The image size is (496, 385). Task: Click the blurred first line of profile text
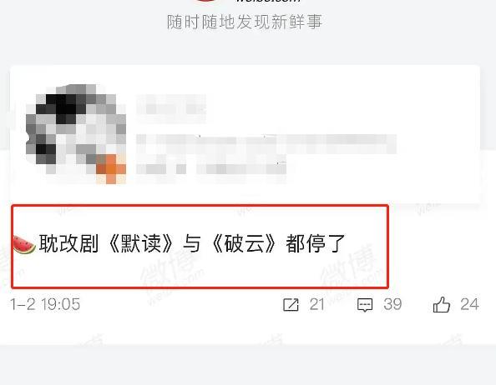coord(266,144)
